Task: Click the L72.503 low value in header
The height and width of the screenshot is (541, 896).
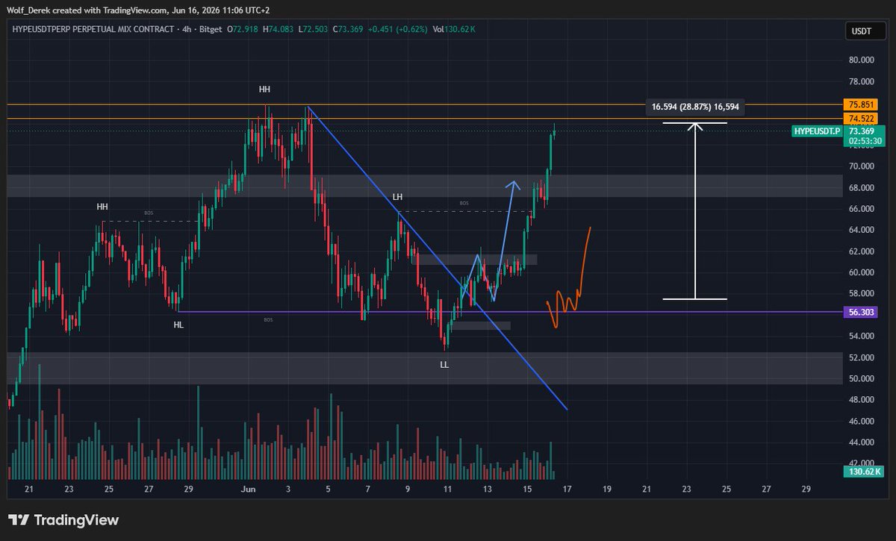Action: coord(312,28)
